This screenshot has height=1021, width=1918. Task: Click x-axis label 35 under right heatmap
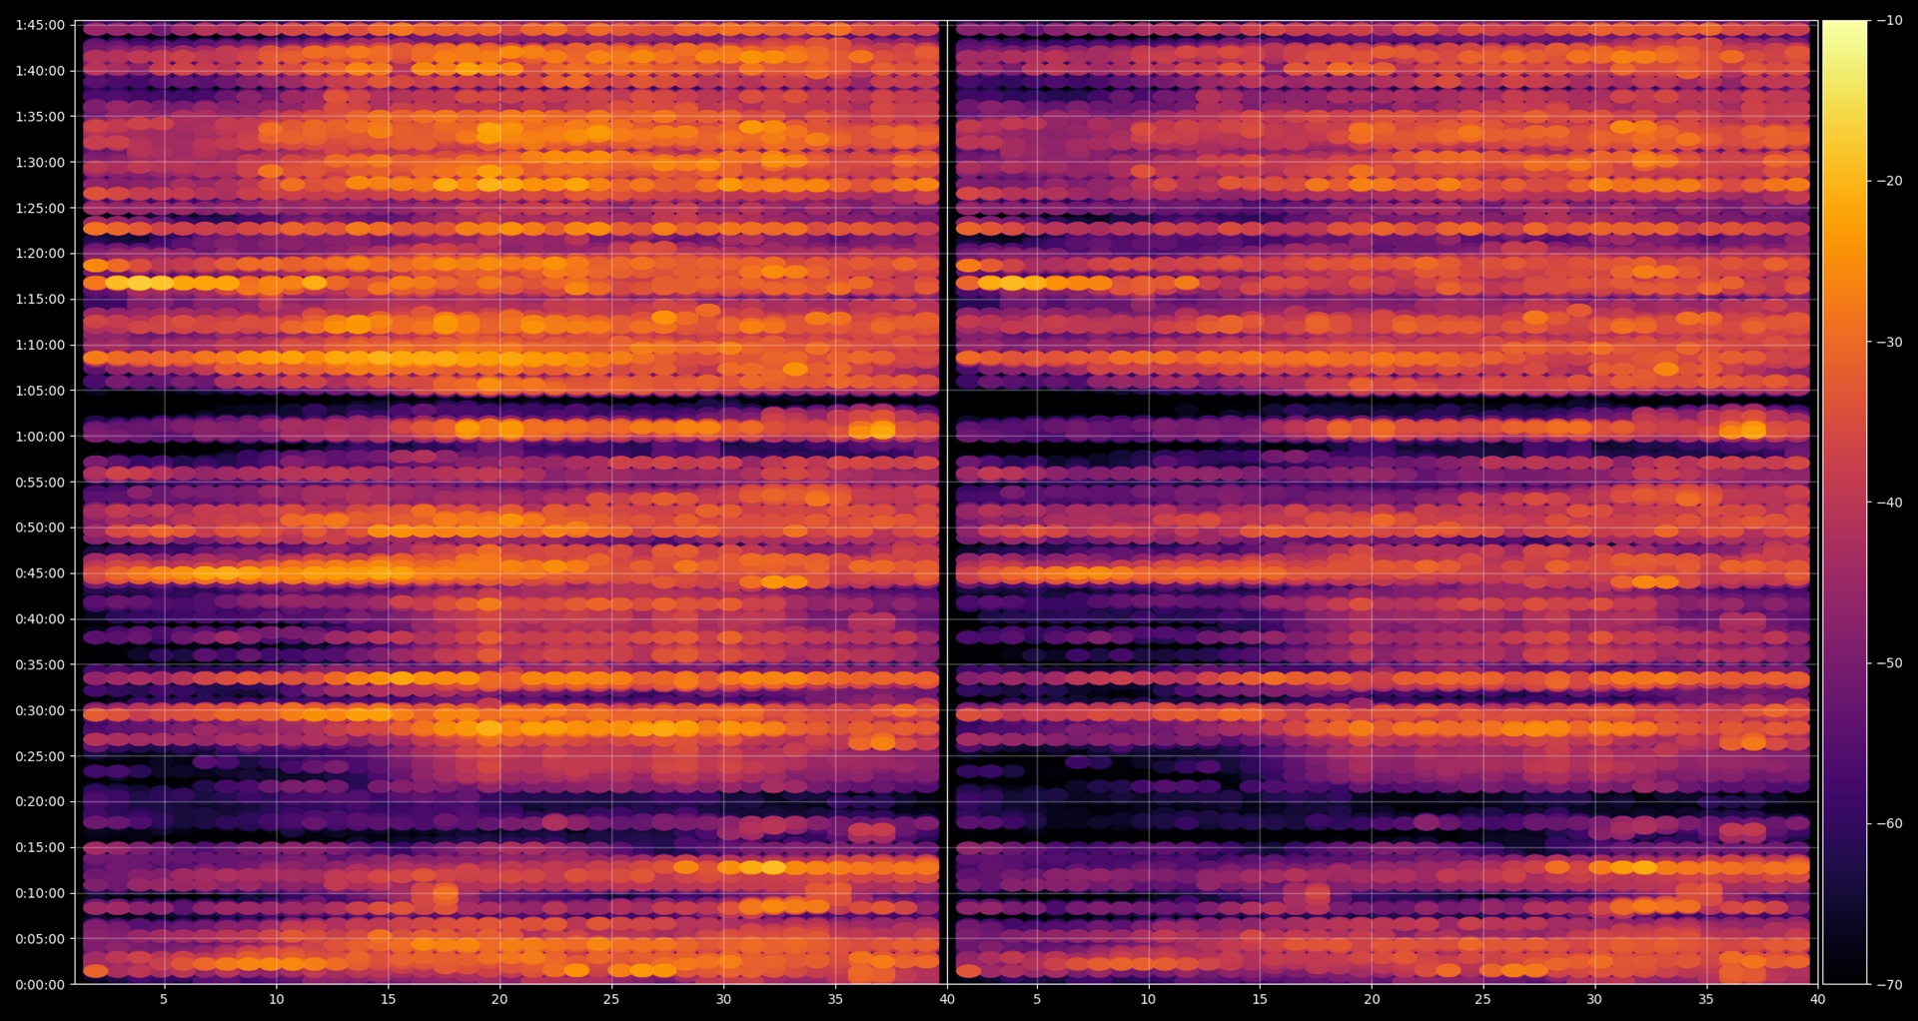coord(1706,999)
